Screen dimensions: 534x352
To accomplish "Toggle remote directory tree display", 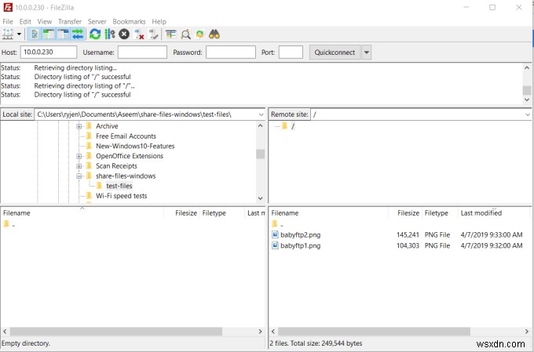I will [x=63, y=34].
